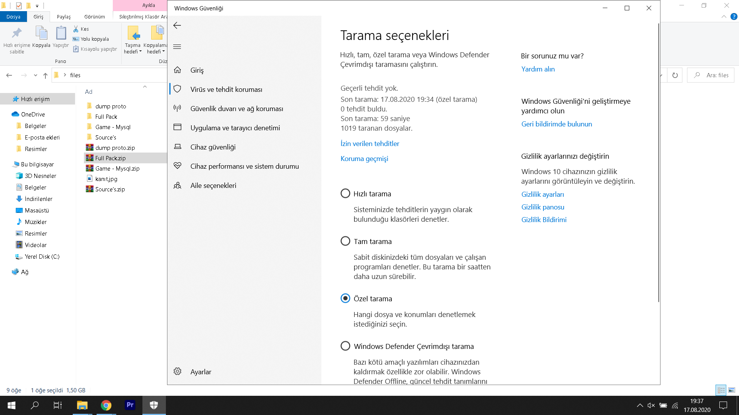Open Windows Start menu
Screen dimensions: 739x415
12,405
